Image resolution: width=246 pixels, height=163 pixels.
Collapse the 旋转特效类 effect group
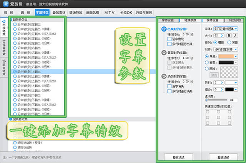pos(11,119)
